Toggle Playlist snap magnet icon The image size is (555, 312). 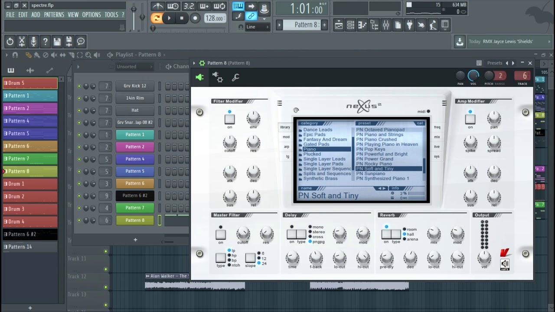(15, 55)
